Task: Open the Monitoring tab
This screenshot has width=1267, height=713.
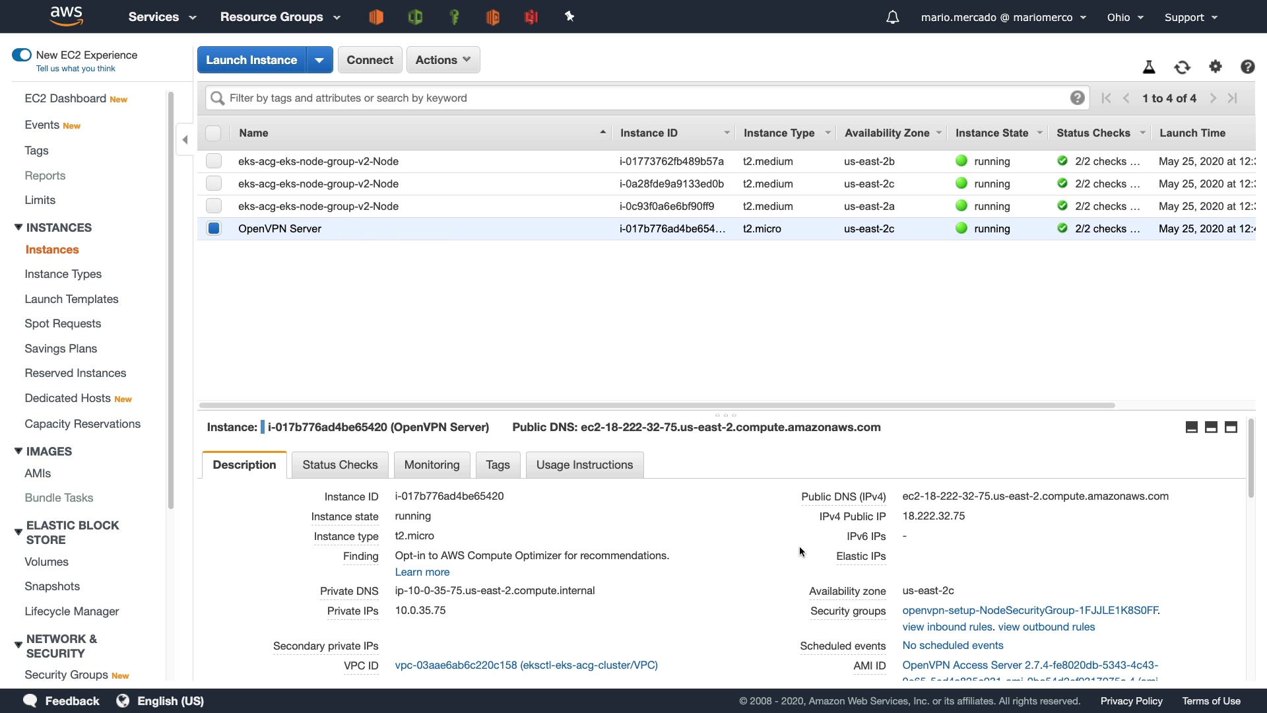Action: (432, 465)
